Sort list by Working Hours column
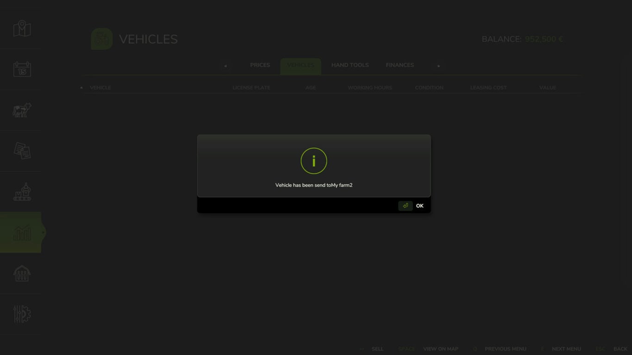Image resolution: width=632 pixels, height=355 pixels. [370, 87]
